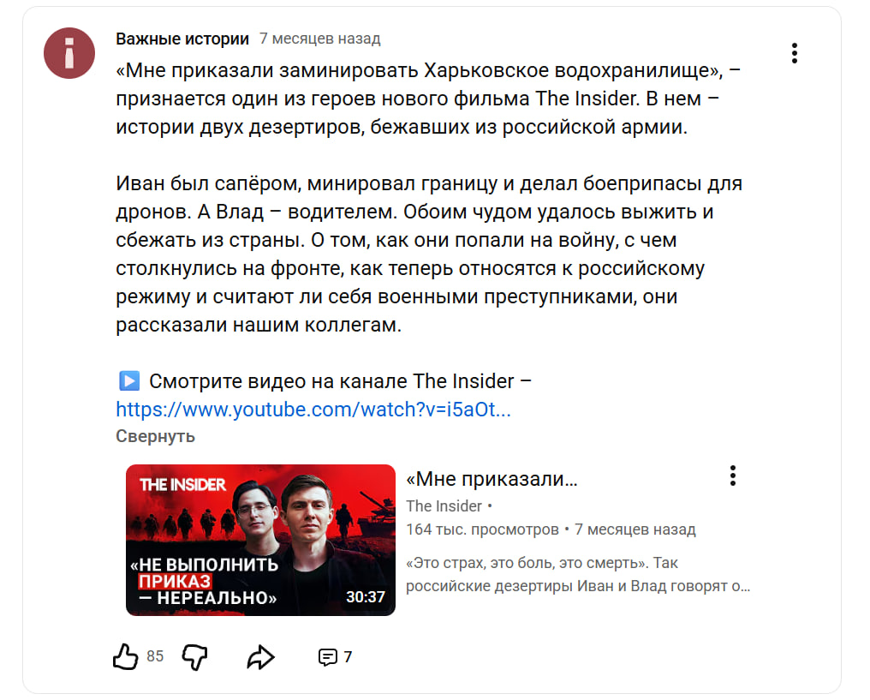Open comments via speech bubble icon
The width and height of the screenshot is (870, 700).
coord(327,657)
